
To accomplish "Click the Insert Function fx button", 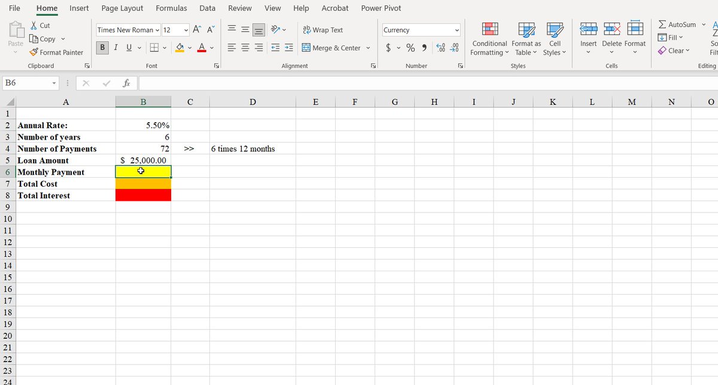I will [127, 83].
